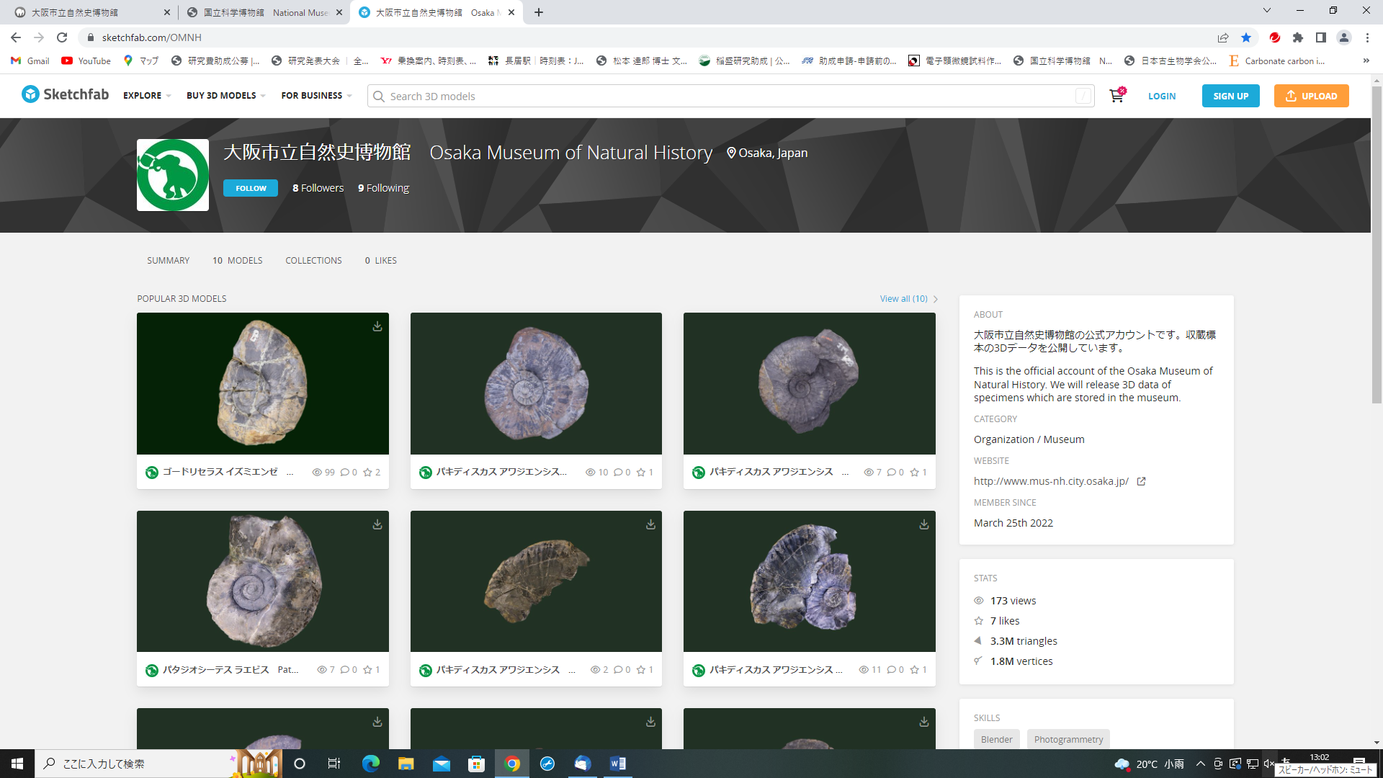
Task: Open File Explorer from taskbar
Action: (x=406, y=764)
